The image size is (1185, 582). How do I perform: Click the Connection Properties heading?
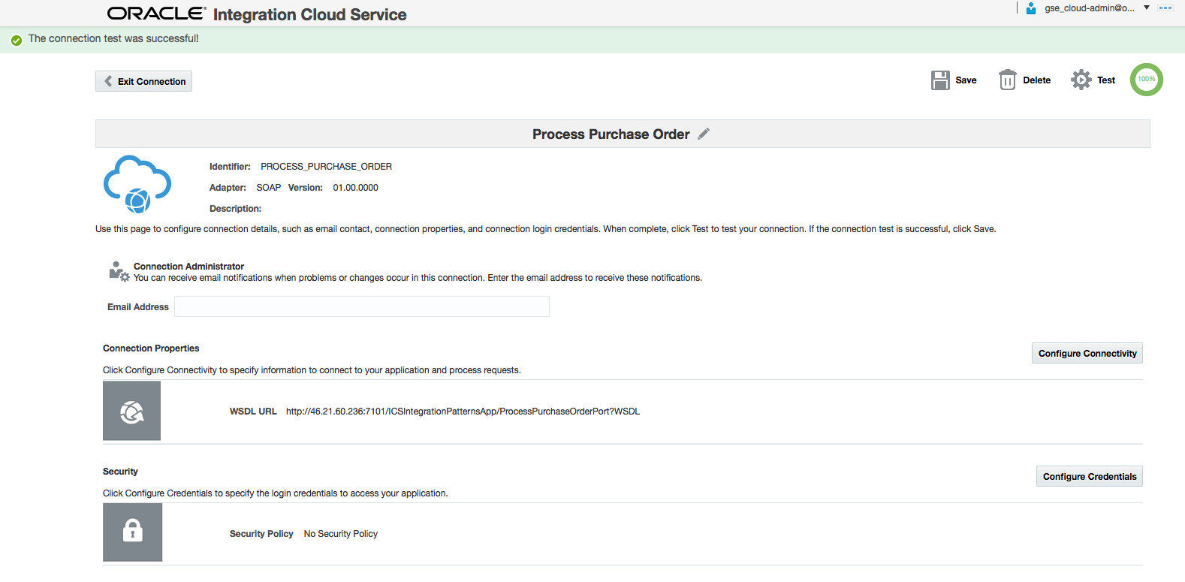coord(151,348)
